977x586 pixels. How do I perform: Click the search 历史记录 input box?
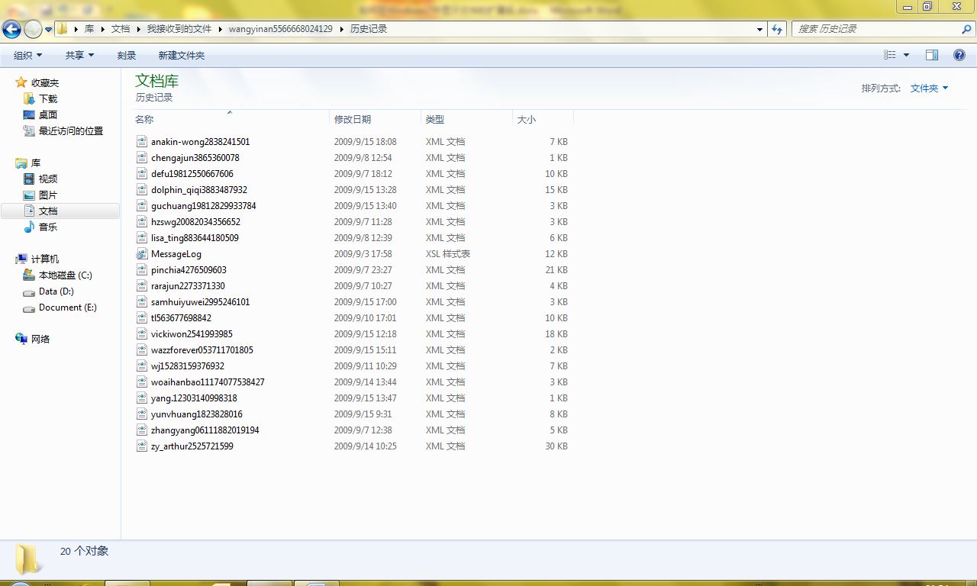(876, 29)
